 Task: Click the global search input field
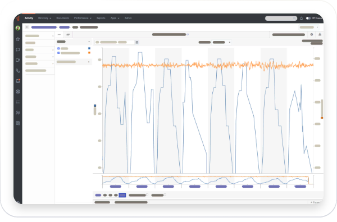(281, 19)
